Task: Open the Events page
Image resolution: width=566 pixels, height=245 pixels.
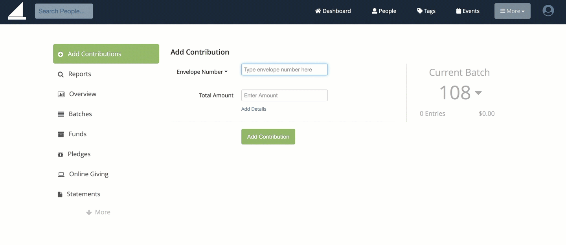Action: (x=468, y=11)
